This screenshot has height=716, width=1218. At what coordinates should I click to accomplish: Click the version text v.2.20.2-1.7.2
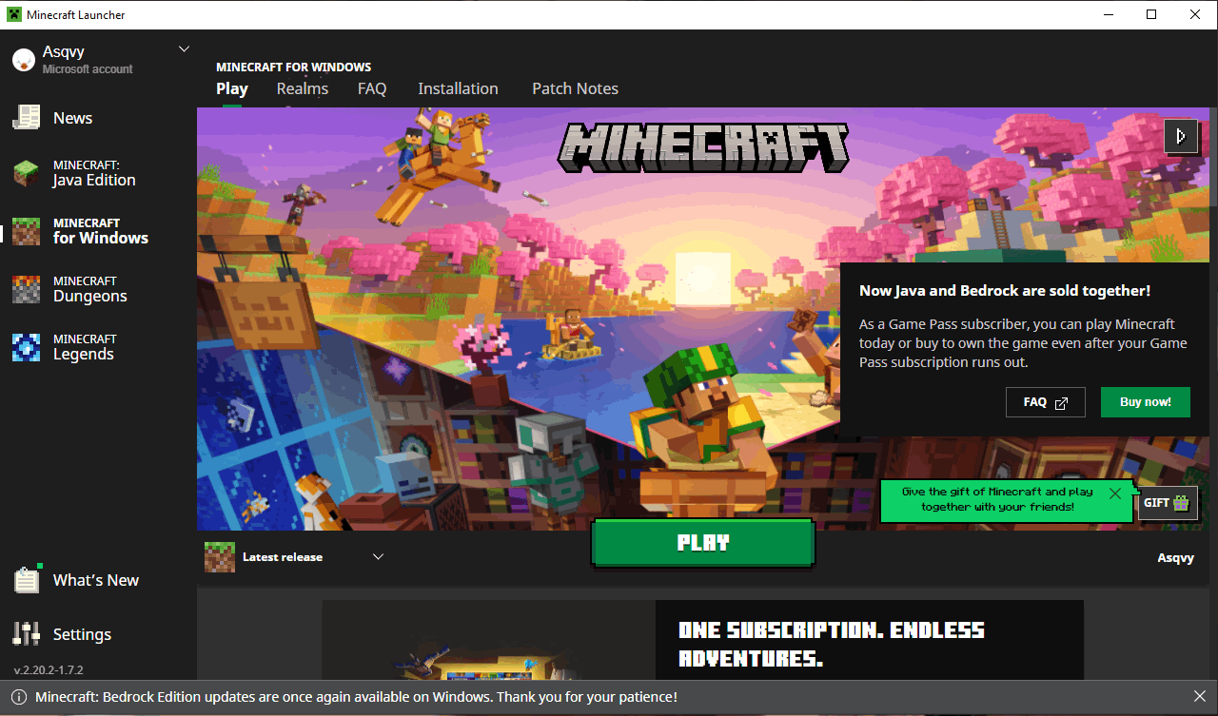click(49, 669)
